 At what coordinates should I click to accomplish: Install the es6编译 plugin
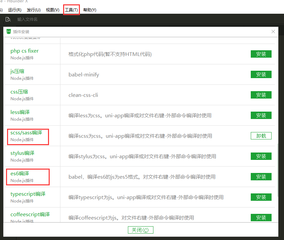pyautogui.click(x=261, y=177)
